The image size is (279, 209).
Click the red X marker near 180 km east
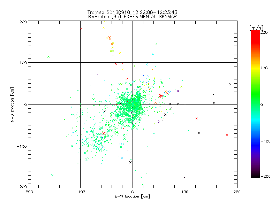(x=227, y=135)
